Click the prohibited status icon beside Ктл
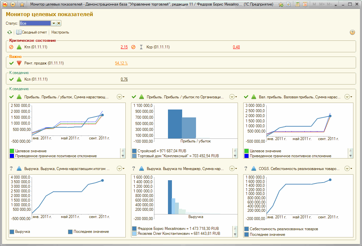362x246 pixels. coord(12,47)
